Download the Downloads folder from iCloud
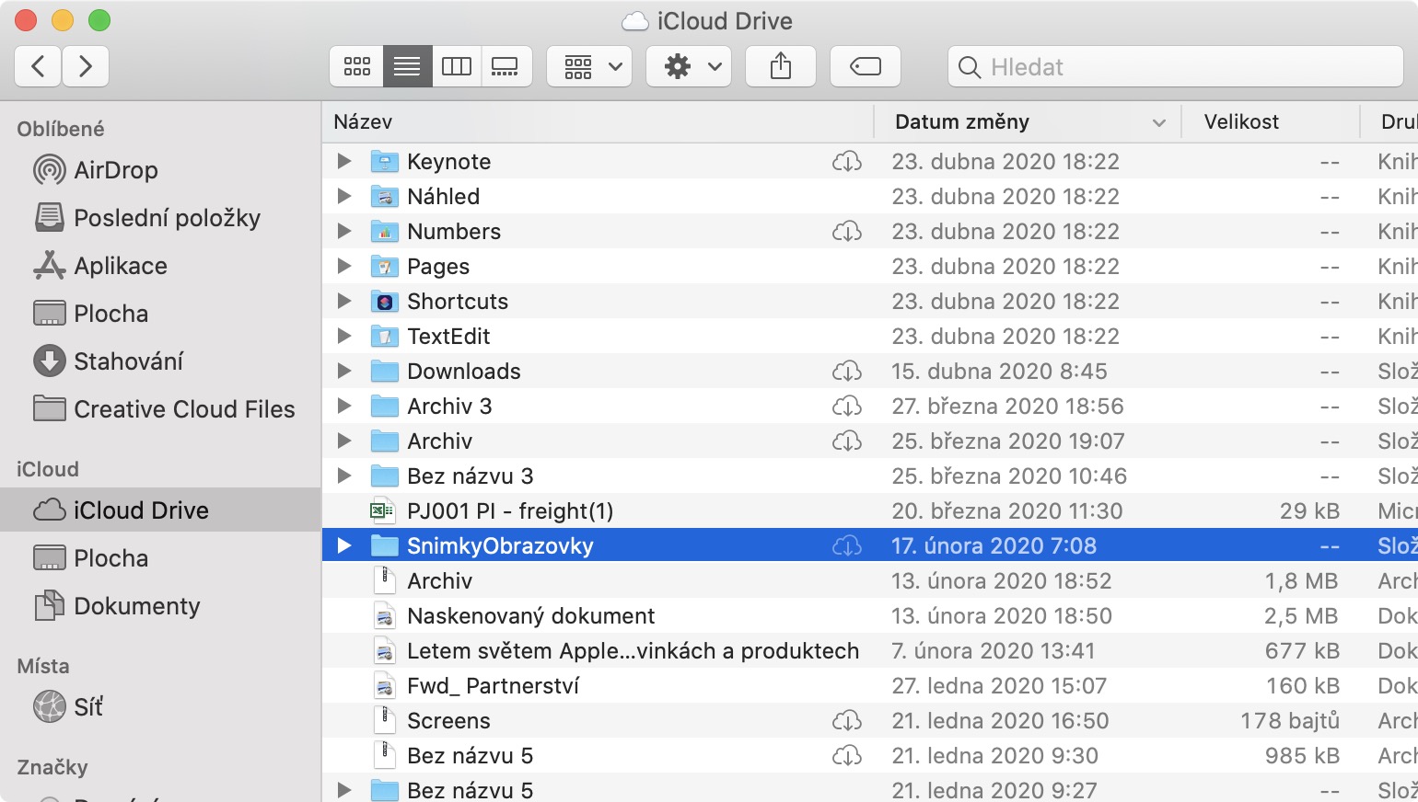1418x802 pixels. tap(847, 372)
